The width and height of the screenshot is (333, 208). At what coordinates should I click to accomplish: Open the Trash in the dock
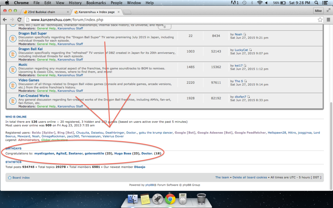point(201,199)
